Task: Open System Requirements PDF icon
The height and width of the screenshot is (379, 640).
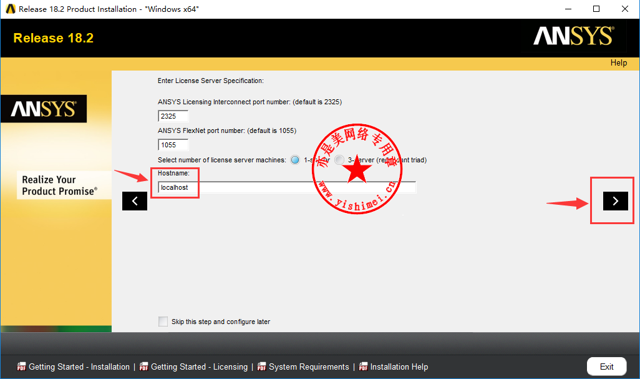Action: tap(261, 367)
